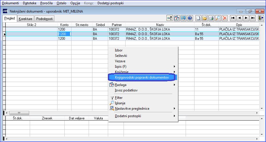Click the upper grid scroll right arrow
Screen dimensions: 266x142
257,113
